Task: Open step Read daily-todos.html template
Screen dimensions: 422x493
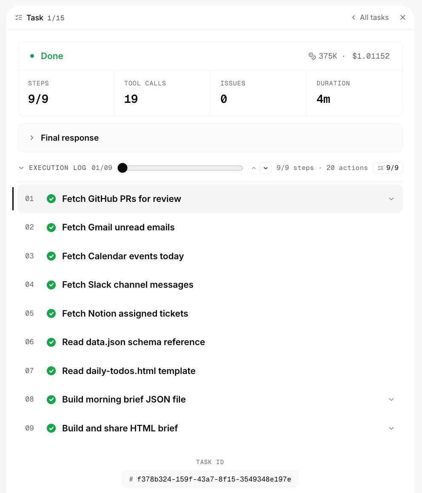Action: [210, 371]
